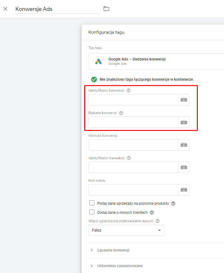The width and height of the screenshot is (224, 273).
Task: Close the tag editor with X
Action: tap(5, 9)
